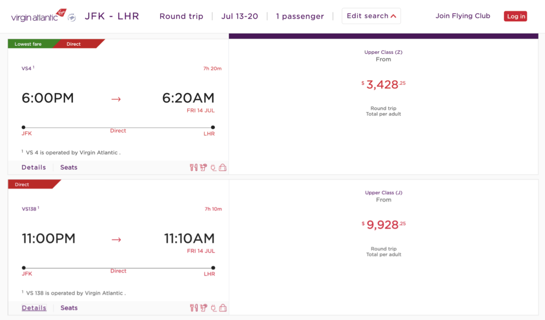Expand Details for the 11:00PM flight
545x320 pixels.
tap(34, 308)
